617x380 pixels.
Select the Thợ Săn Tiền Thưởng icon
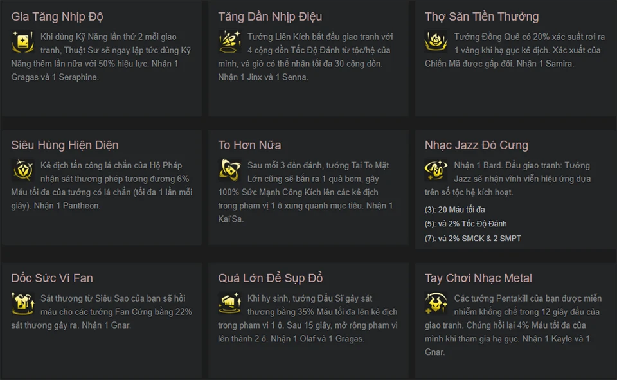[x=436, y=41]
